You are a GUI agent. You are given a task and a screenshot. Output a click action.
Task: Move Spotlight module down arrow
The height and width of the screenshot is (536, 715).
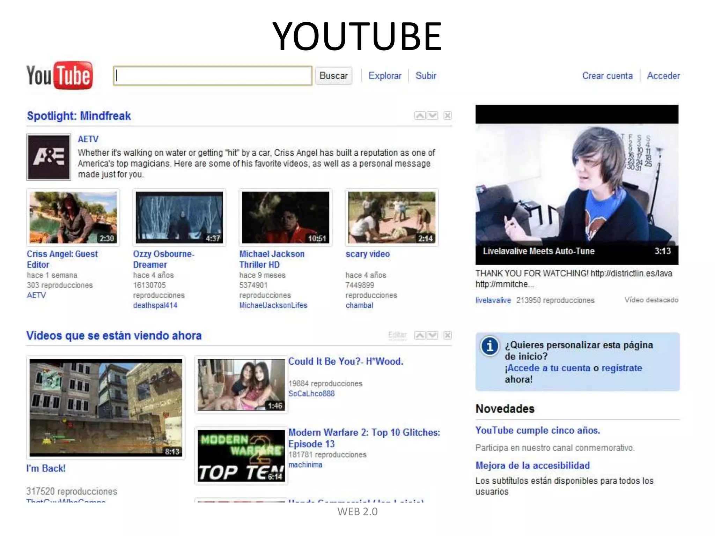432,116
